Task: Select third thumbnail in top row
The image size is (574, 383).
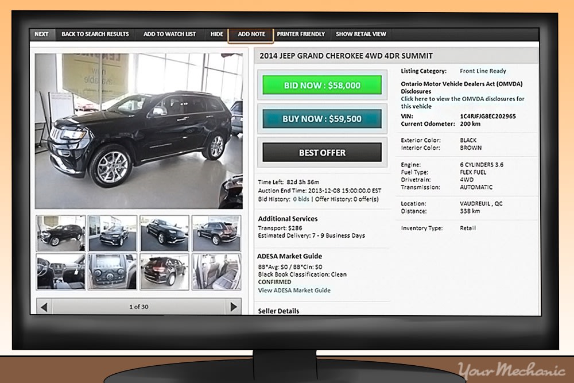Action: click(x=164, y=233)
